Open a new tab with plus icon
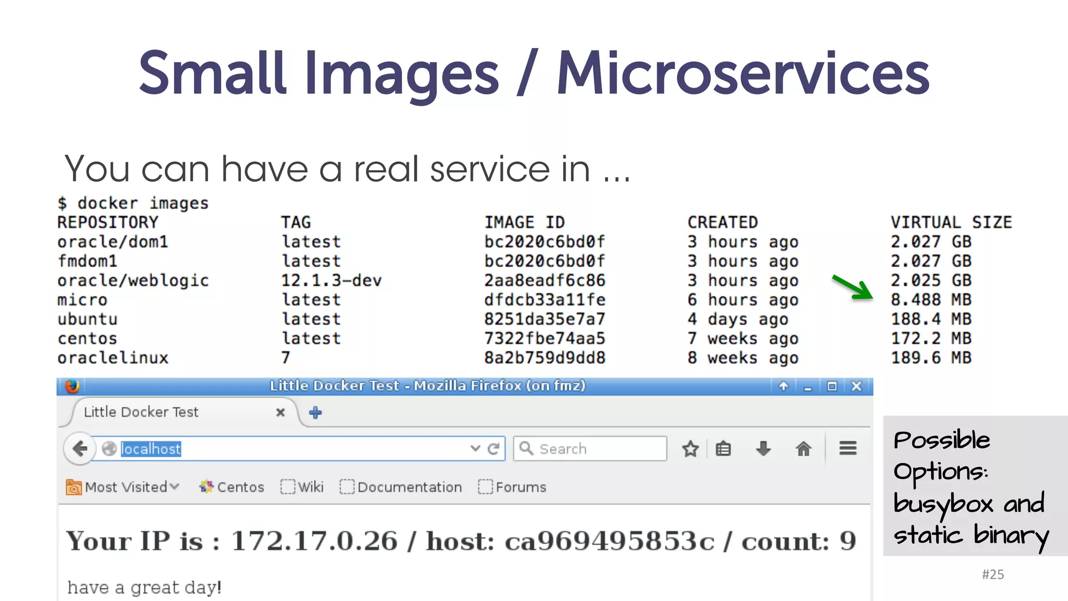1068x601 pixels. pyautogui.click(x=315, y=413)
